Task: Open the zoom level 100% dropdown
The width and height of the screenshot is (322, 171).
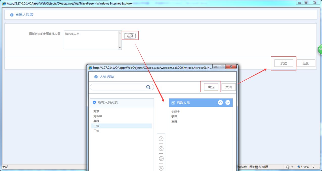Action: 314,167
